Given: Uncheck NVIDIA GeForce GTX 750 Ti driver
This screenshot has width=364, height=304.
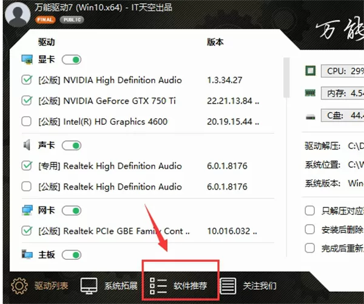Looking at the screenshot, I should pos(27,101).
